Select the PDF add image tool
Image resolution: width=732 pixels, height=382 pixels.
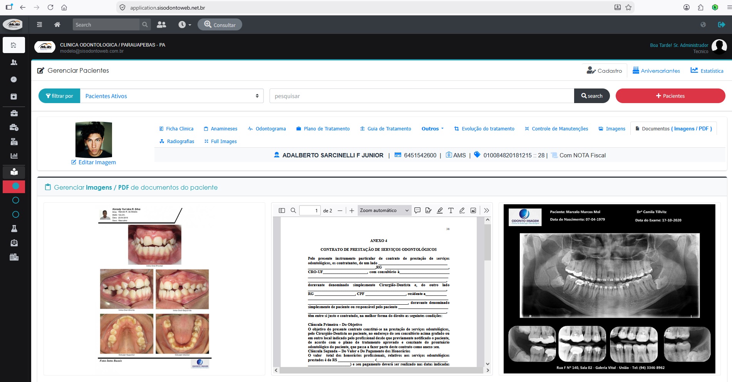pyautogui.click(x=473, y=210)
